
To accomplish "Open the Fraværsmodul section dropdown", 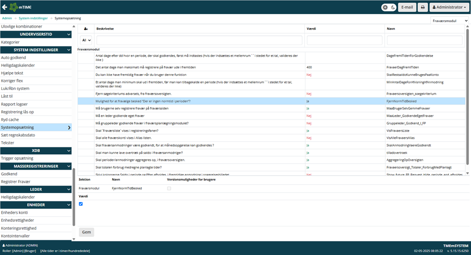I will coord(449,21).
